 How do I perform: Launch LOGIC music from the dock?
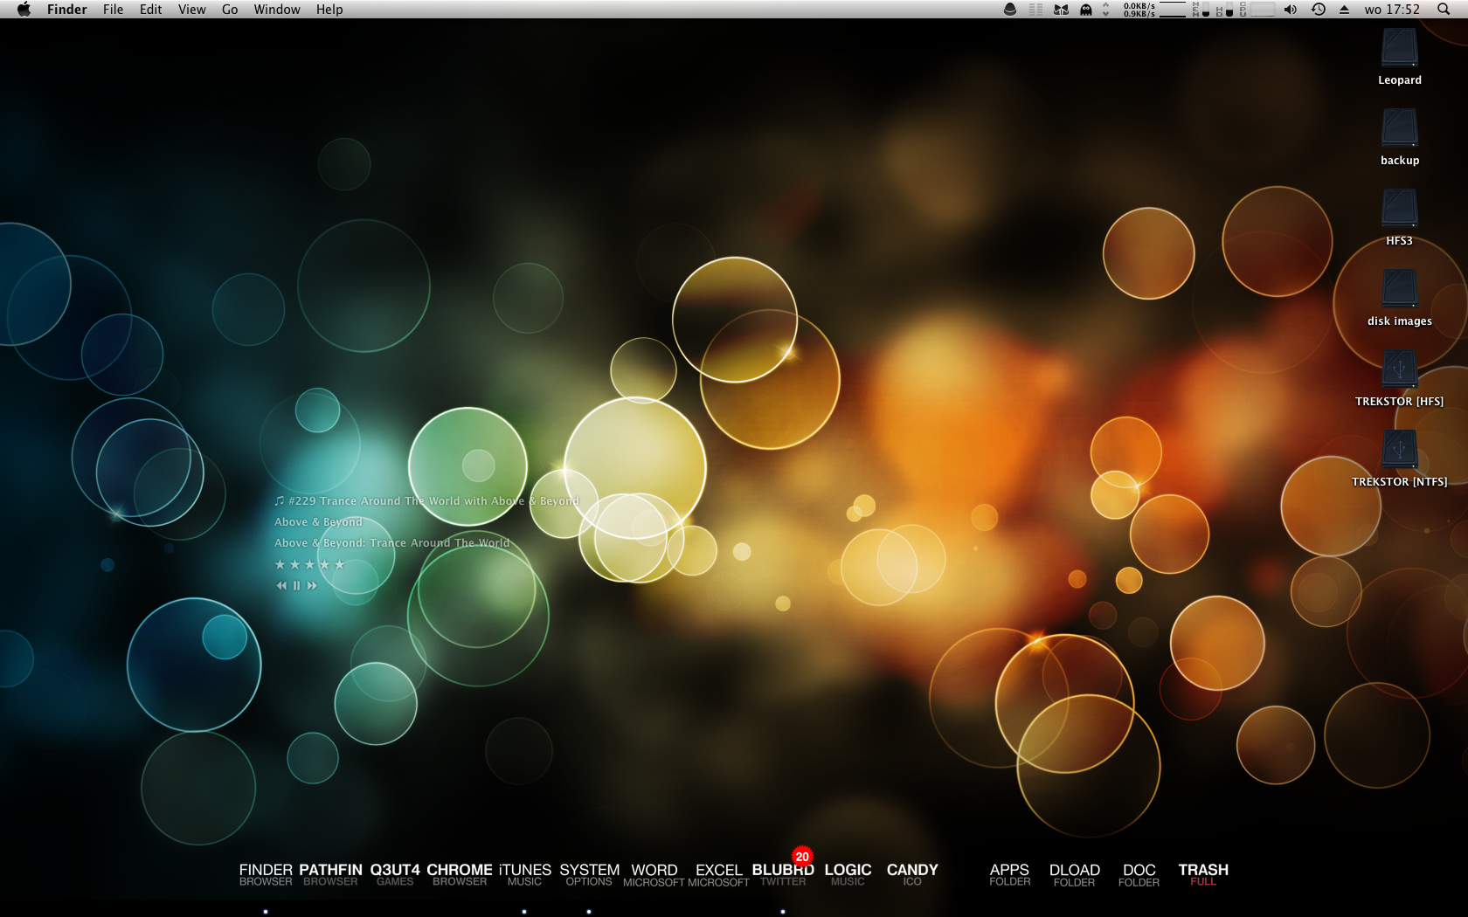[x=848, y=874]
